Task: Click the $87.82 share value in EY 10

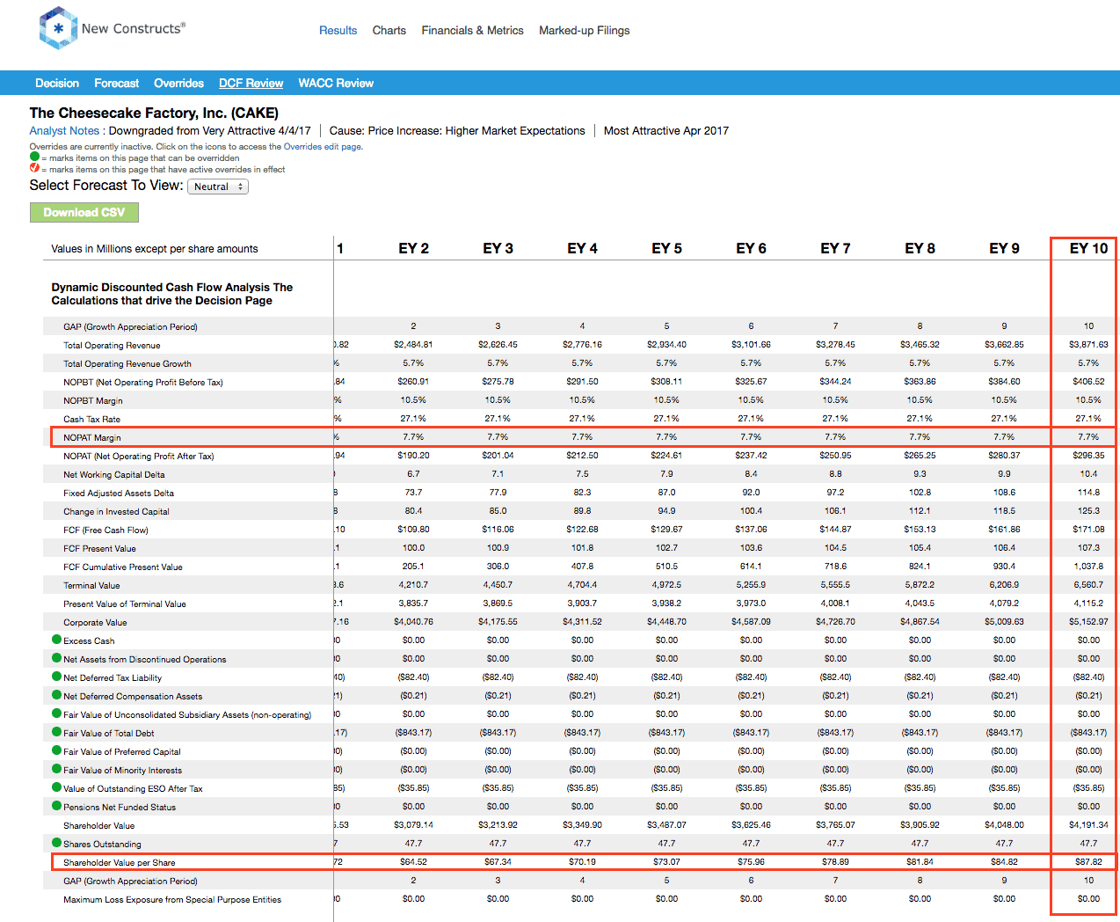Action: click(x=1088, y=862)
